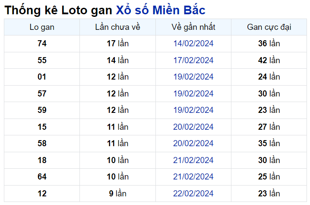The height and width of the screenshot is (205, 310).
Task: Select loto number 59 cell
Action: (42, 110)
